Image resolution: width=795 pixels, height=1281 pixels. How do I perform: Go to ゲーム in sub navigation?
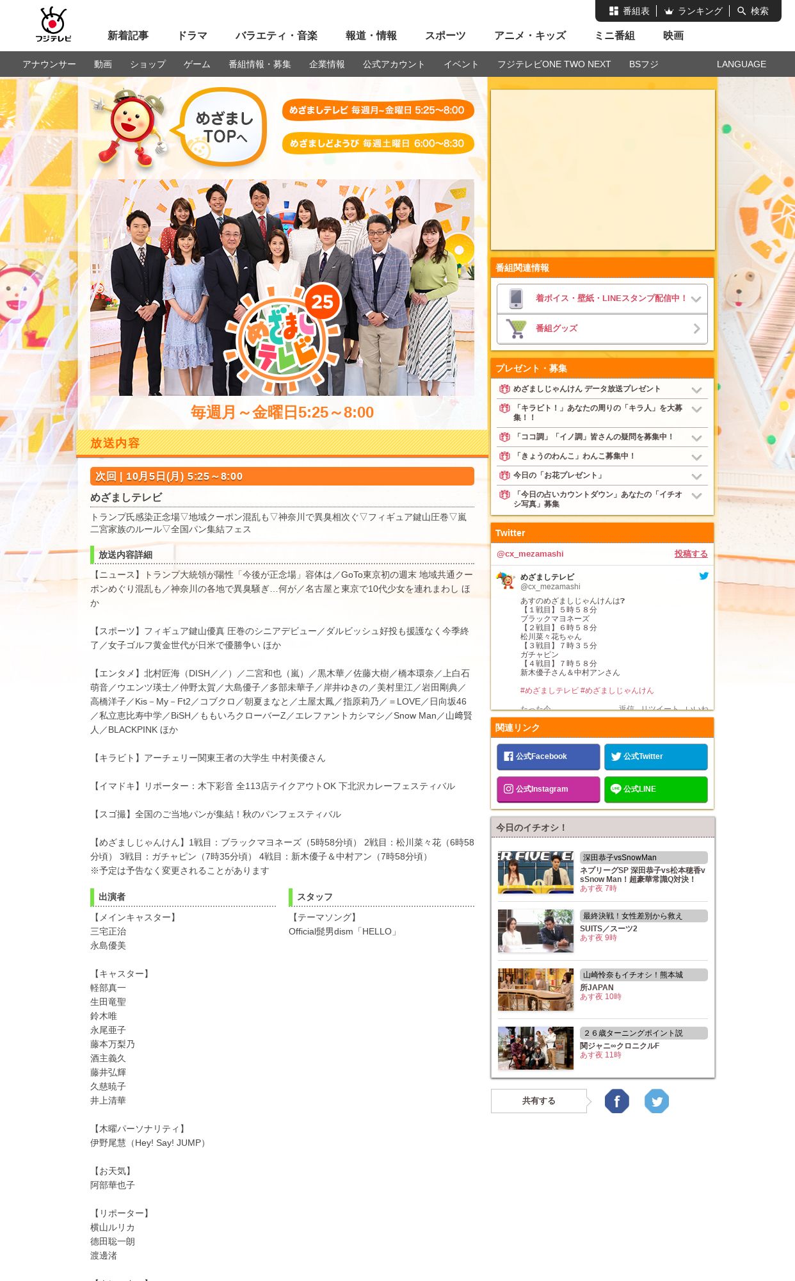coord(197,64)
